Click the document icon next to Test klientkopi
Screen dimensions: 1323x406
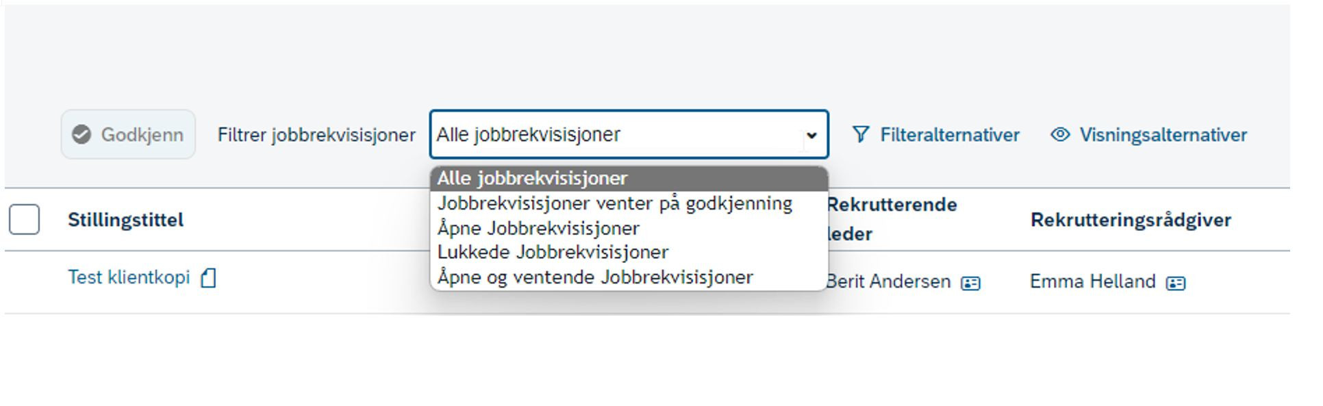coord(209,278)
